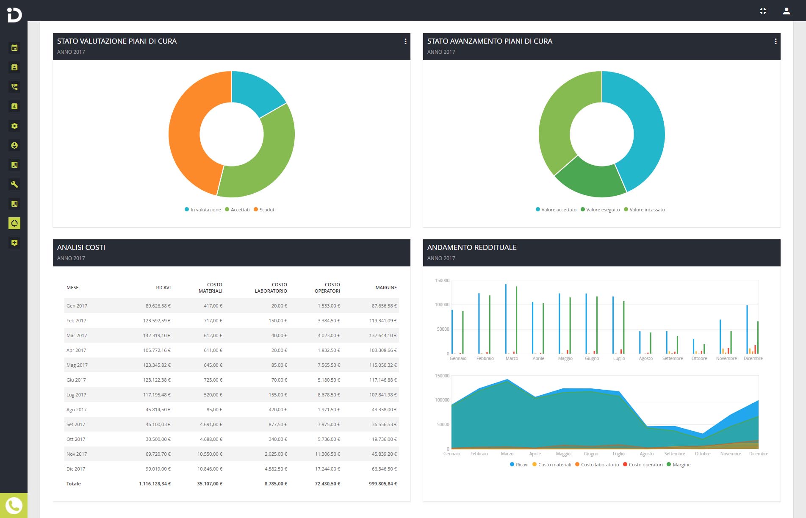Screen dimensions: 806x518
Task: Click the COSTO OPERATORI column header
Action: tap(327, 288)
